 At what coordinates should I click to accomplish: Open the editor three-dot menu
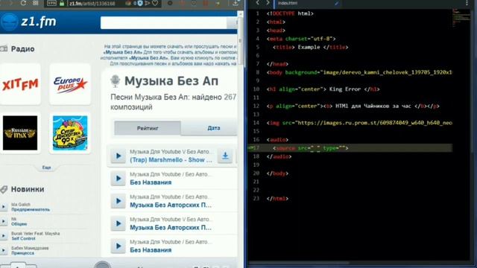[x=467, y=3]
